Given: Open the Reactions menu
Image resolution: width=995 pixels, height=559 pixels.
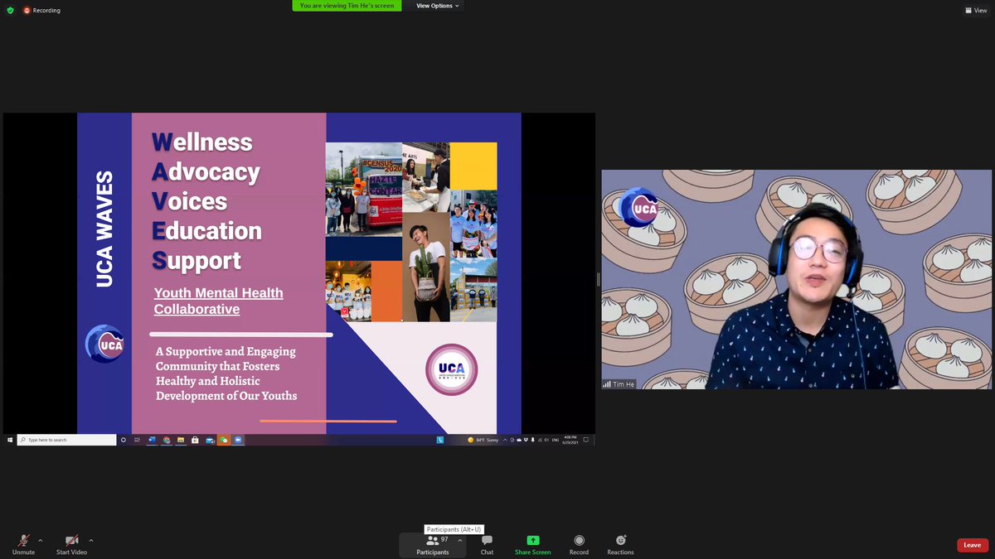Looking at the screenshot, I should 620,544.
